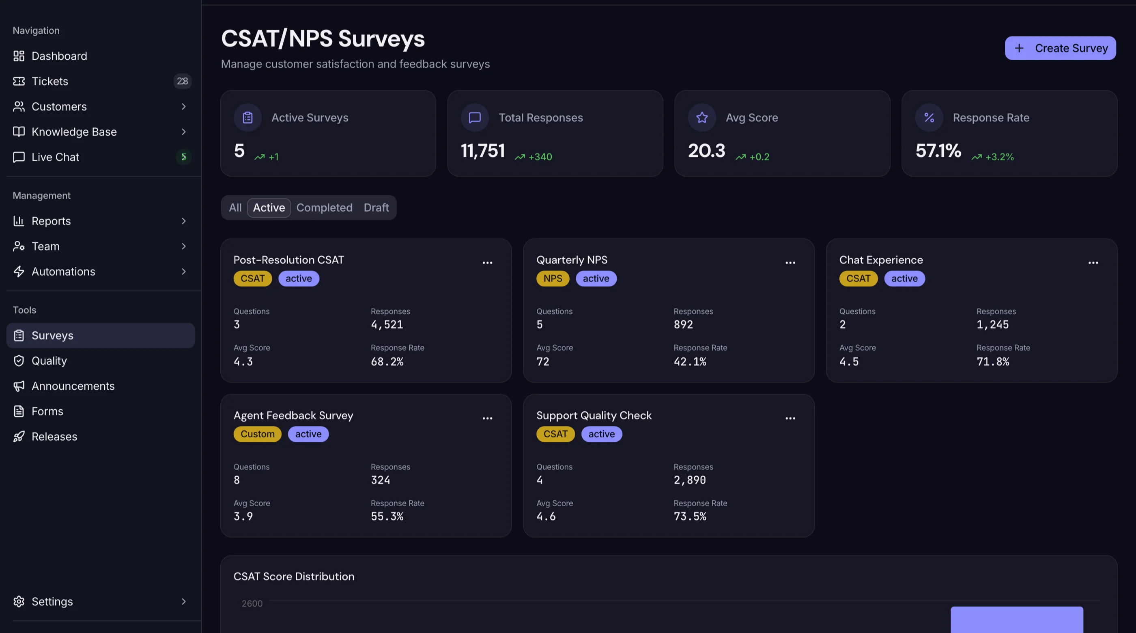Viewport: 1136px width, 633px height.
Task: Show All surveys filter tab
Action: [x=235, y=207]
